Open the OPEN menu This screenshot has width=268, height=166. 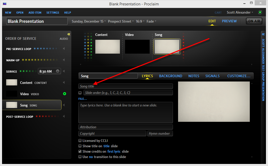[x=20, y=13]
